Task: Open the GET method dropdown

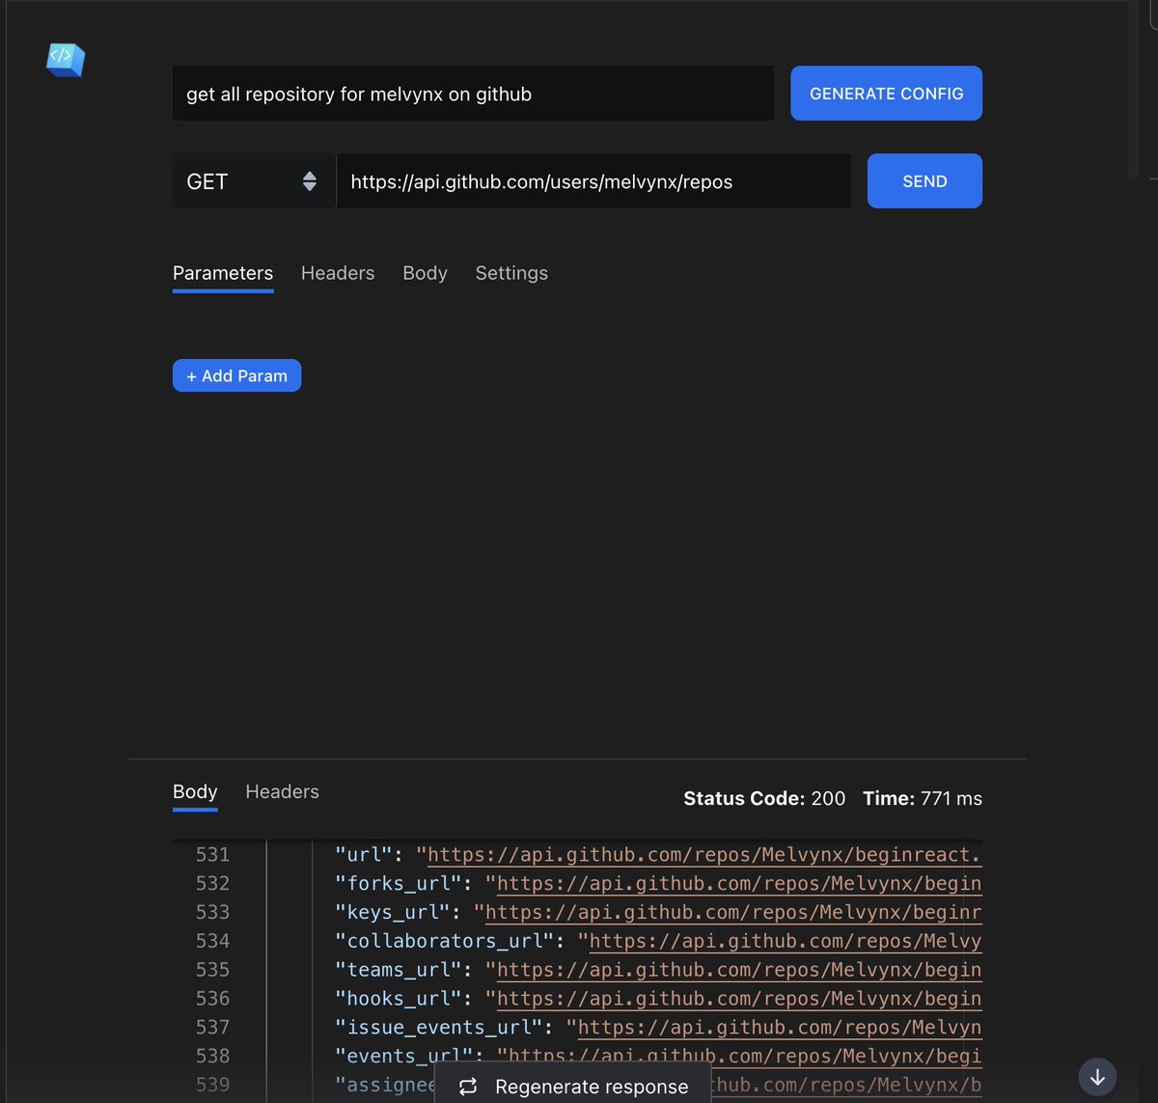Action: coord(254,181)
